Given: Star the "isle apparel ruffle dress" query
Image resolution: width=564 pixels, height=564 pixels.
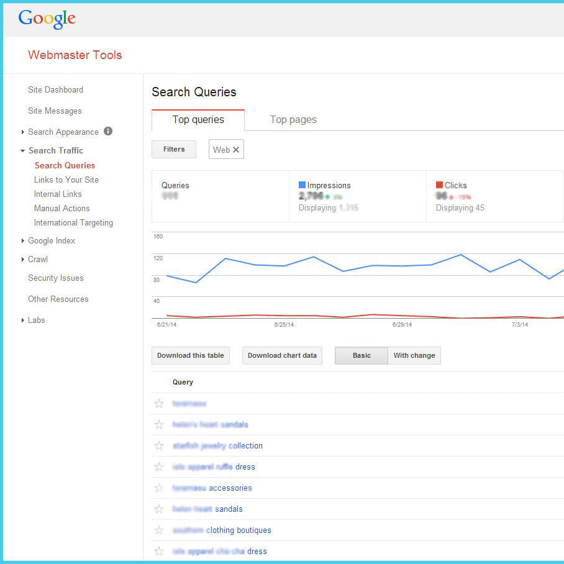Looking at the screenshot, I should coord(160,466).
